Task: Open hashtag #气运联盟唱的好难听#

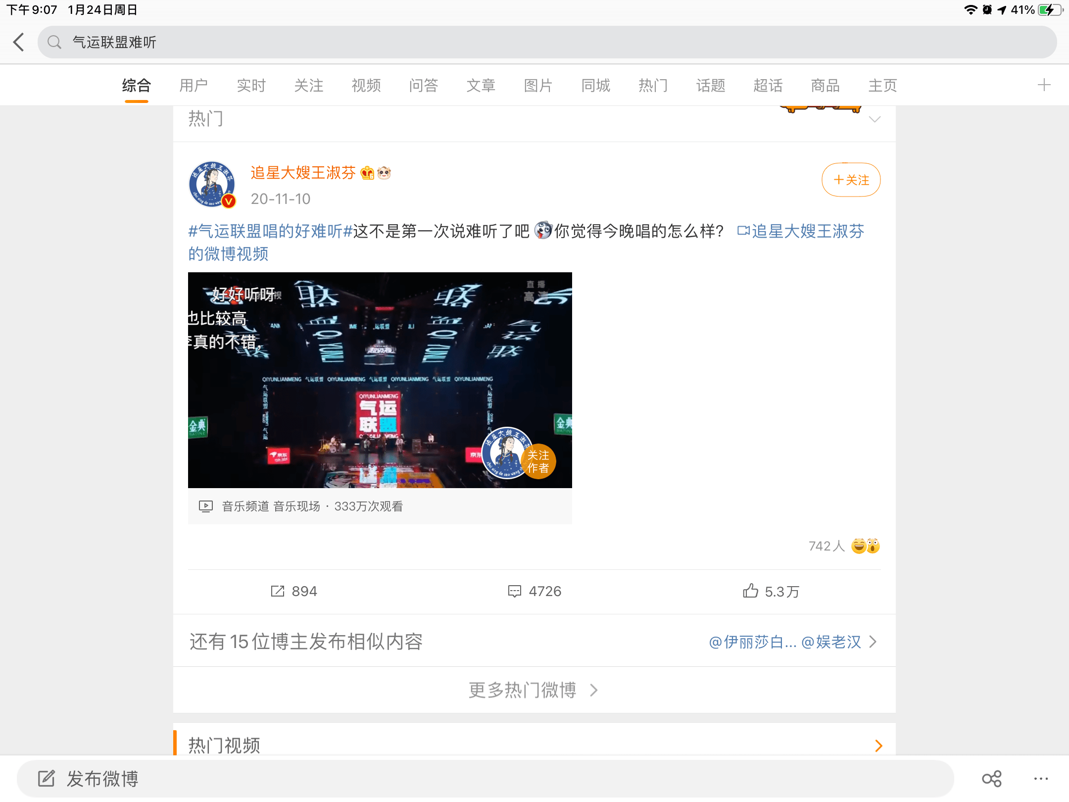Action: pos(270,231)
